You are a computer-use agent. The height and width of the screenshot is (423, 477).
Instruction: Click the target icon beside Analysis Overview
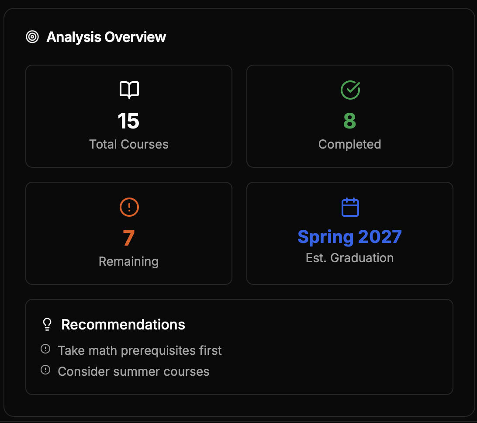coord(32,37)
